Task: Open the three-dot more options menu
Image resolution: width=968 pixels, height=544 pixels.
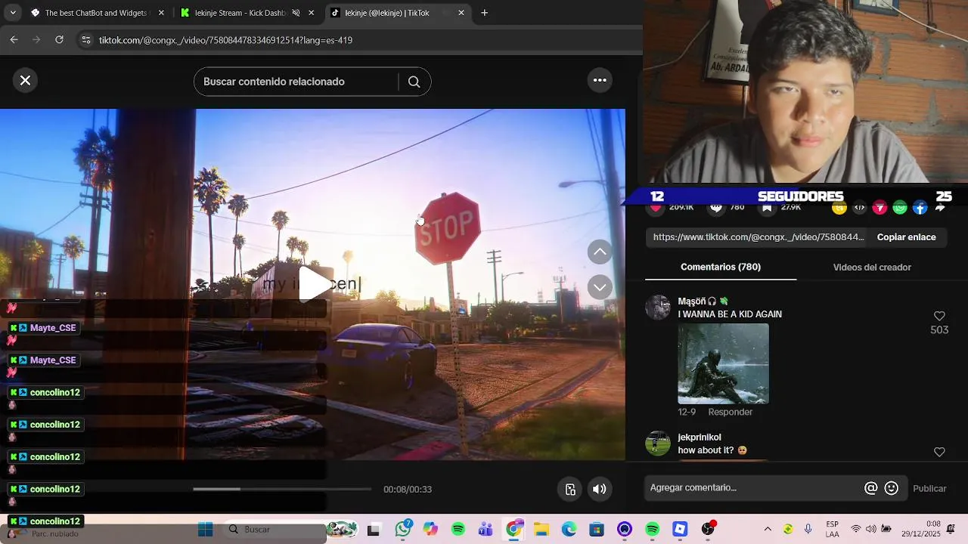Action: pyautogui.click(x=600, y=80)
